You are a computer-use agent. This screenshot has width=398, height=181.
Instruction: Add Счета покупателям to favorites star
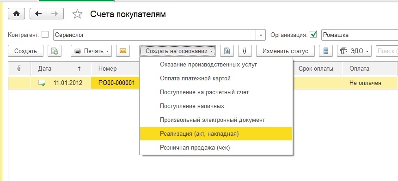click(77, 14)
